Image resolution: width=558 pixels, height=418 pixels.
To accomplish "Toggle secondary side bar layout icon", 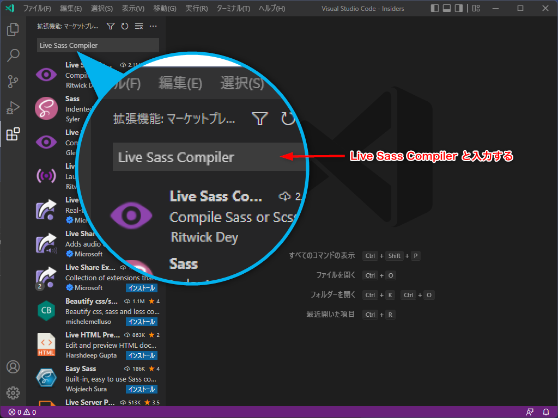I will point(459,8).
